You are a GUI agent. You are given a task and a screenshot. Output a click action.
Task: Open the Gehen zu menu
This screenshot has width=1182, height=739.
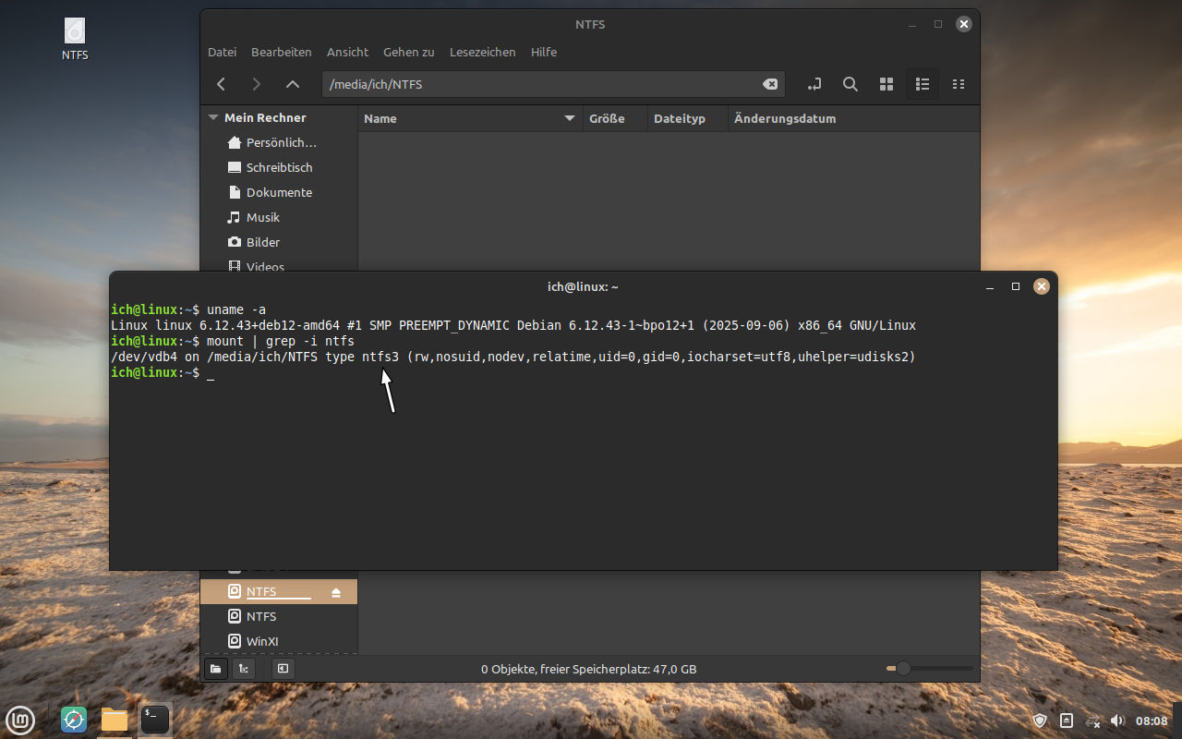coord(409,53)
